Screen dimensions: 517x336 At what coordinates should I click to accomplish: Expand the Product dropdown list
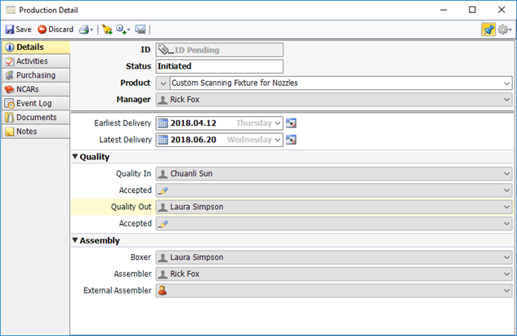(506, 83)
